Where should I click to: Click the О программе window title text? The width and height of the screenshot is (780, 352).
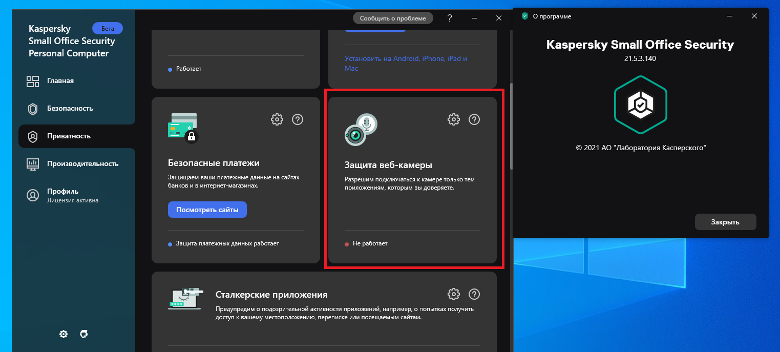coord(552,16)
